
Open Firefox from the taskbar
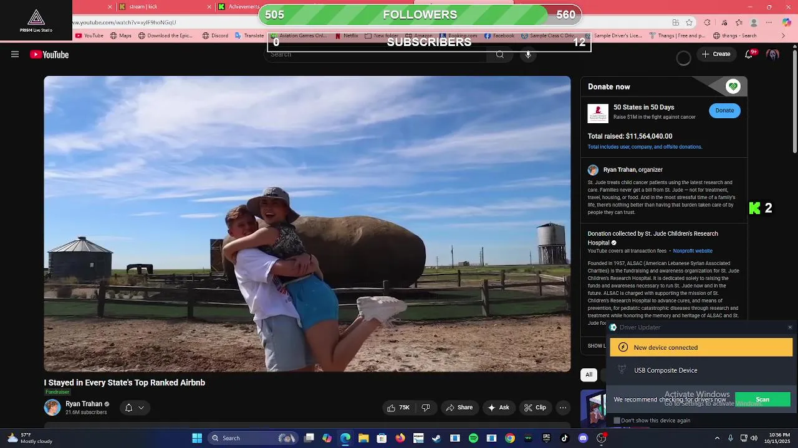coord(400,438)
